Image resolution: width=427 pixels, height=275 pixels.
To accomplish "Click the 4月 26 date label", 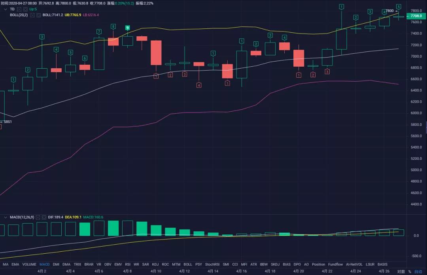I will pyautogui.click(x=384, y=271).
